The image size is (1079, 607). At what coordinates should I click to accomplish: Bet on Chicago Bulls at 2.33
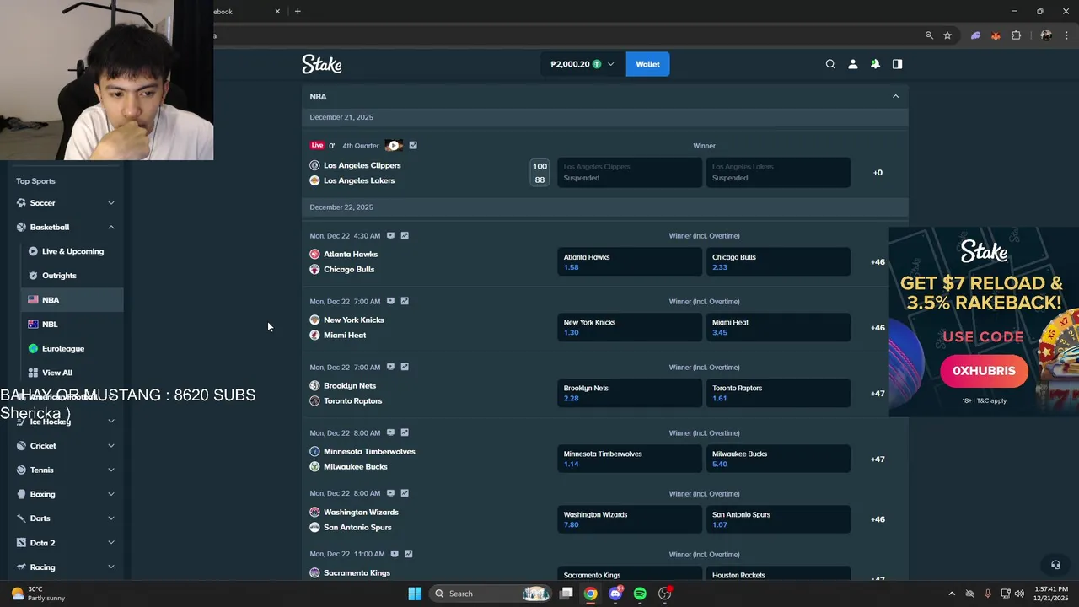pos(778,262)
